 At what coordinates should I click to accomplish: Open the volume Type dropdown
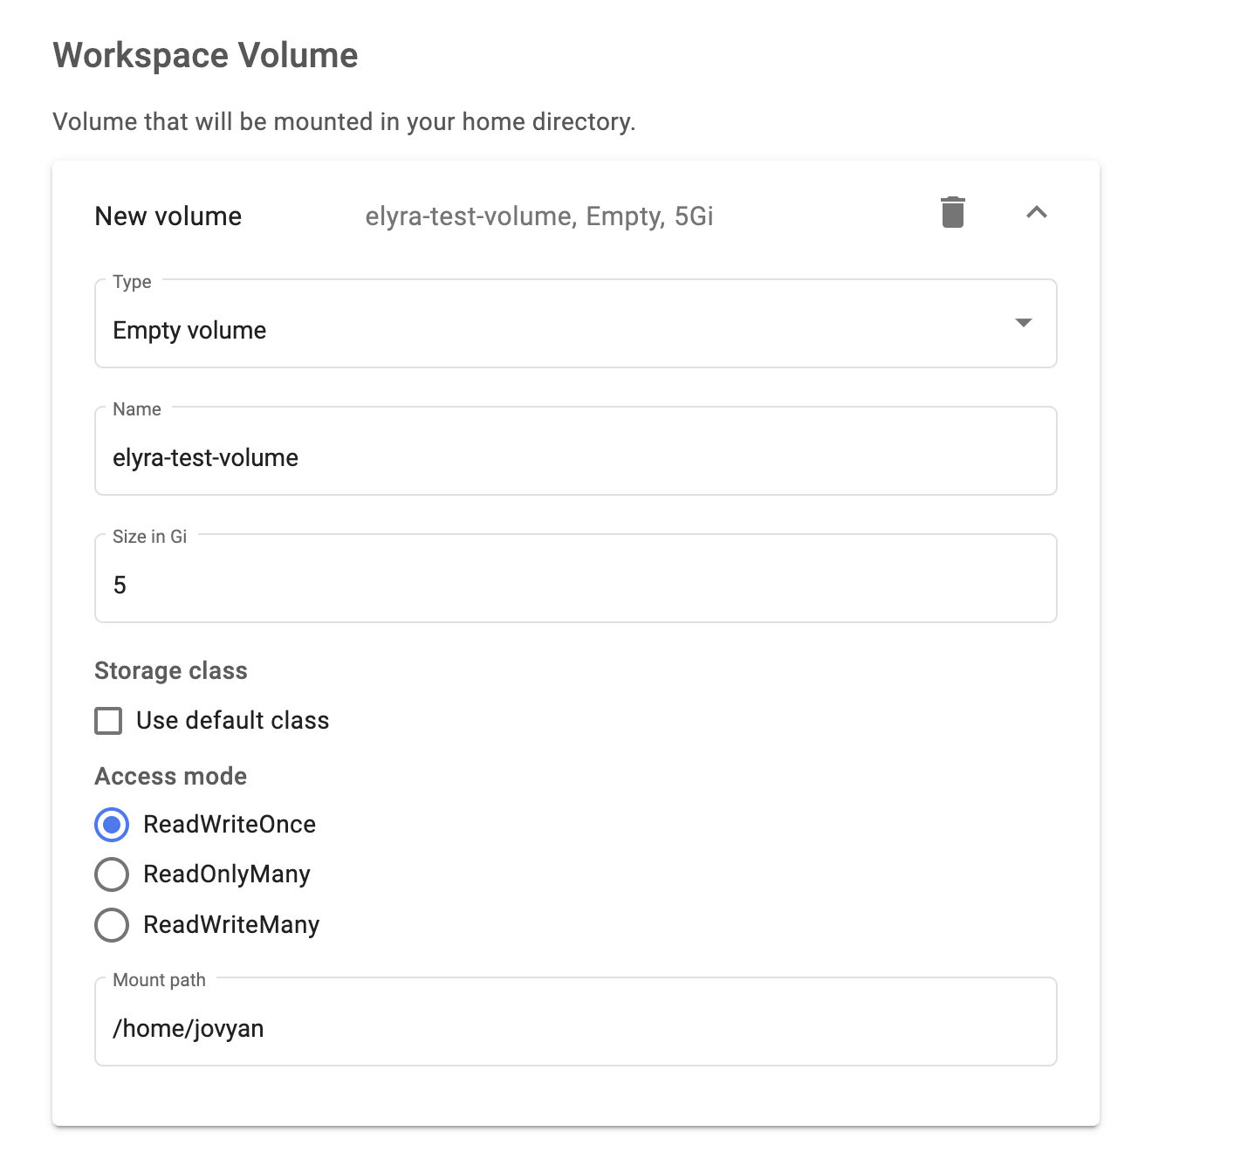(x=576, y=324)
